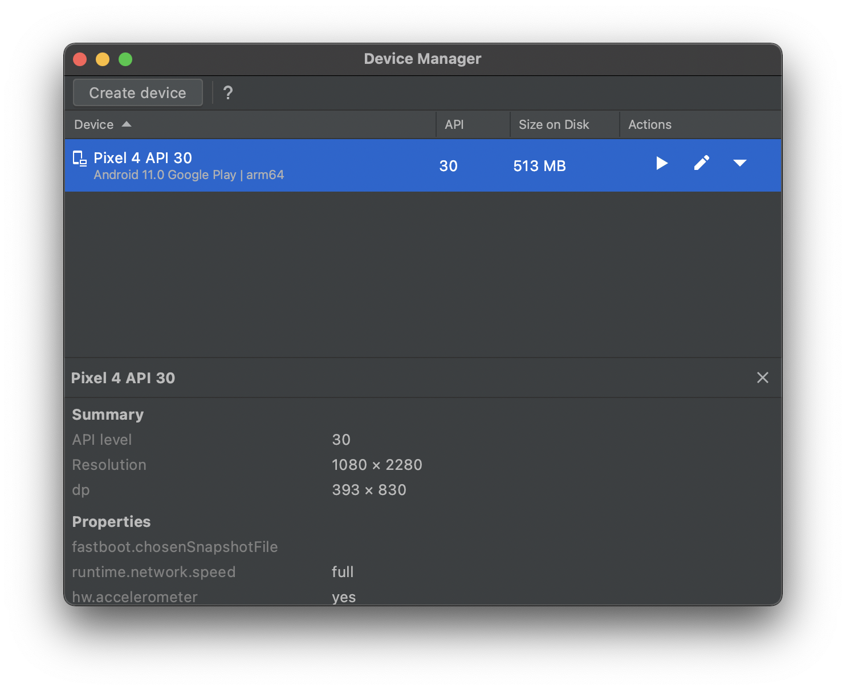Click the Summary section heading

(x=108, y=415)
